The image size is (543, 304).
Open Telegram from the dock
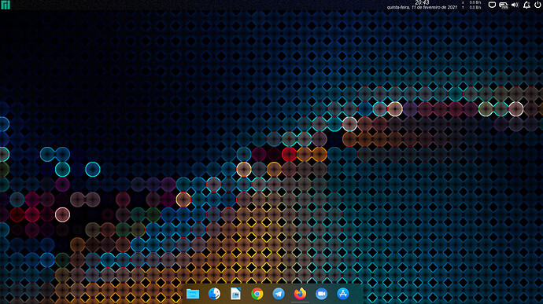tap(279, 294)
